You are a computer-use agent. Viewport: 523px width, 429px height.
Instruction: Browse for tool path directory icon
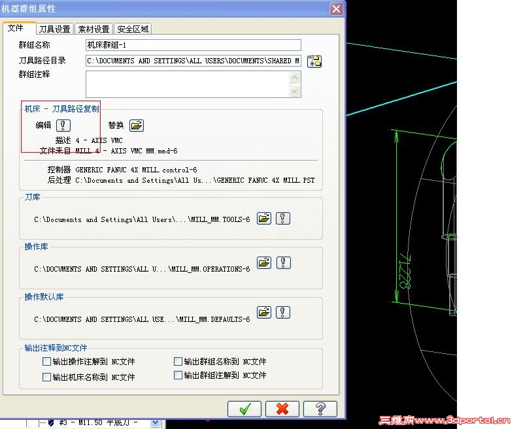pyautogui.click(x=314, y=61)
